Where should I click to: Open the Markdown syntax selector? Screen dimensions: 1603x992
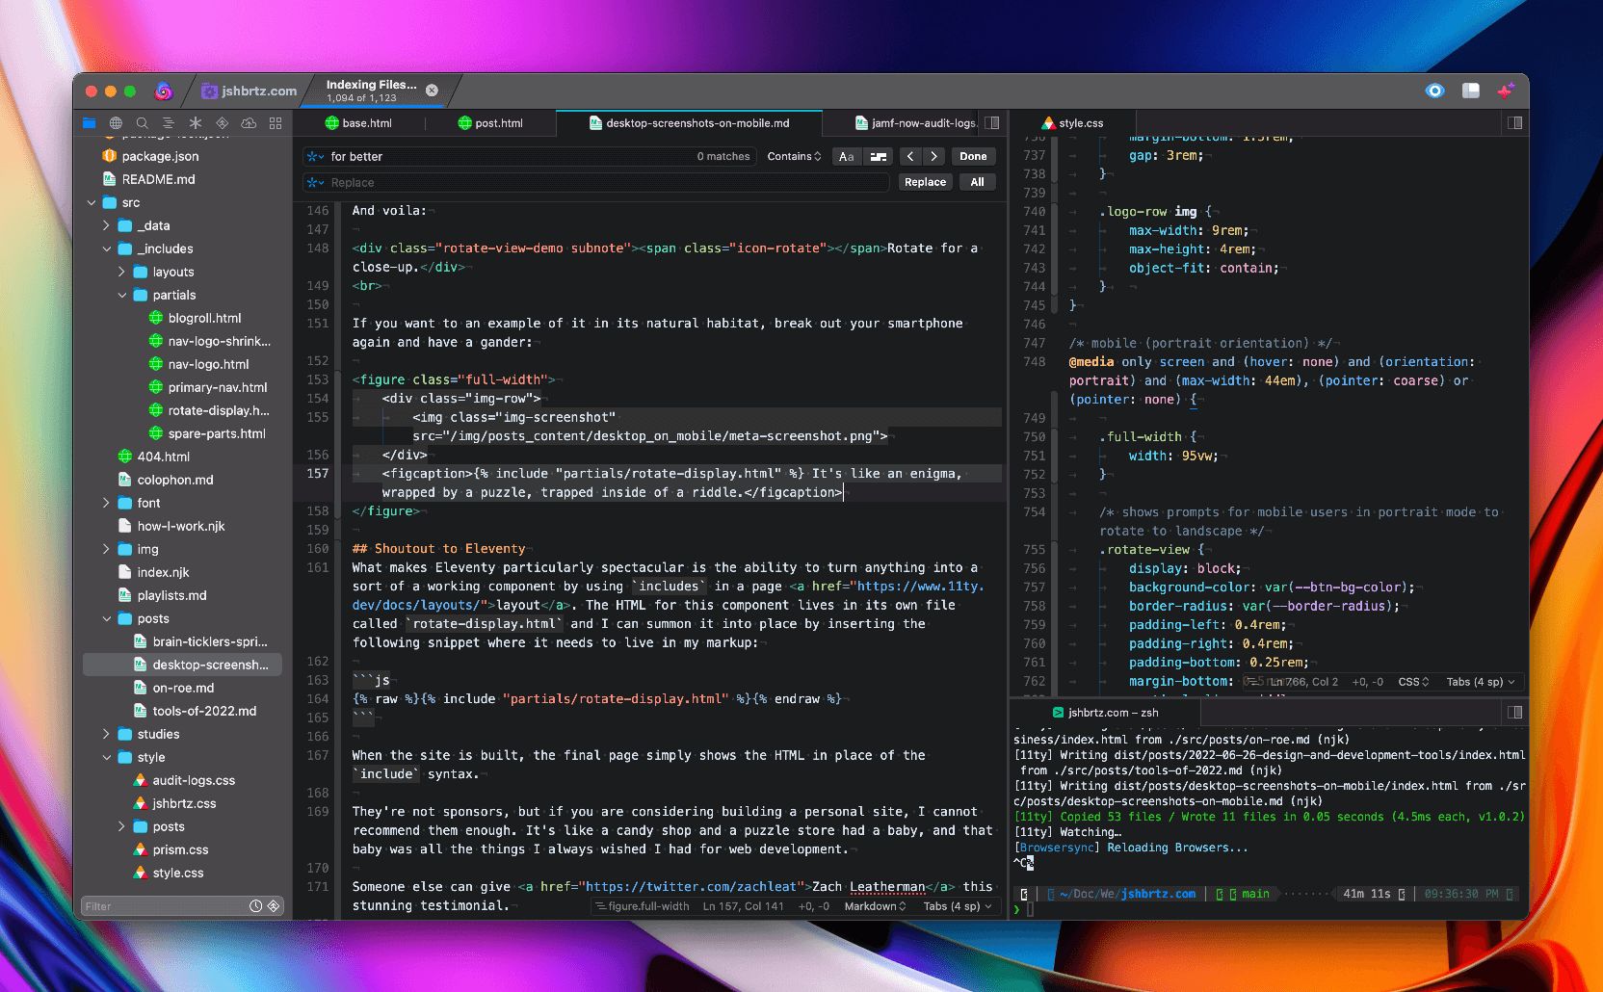[875, 906]
